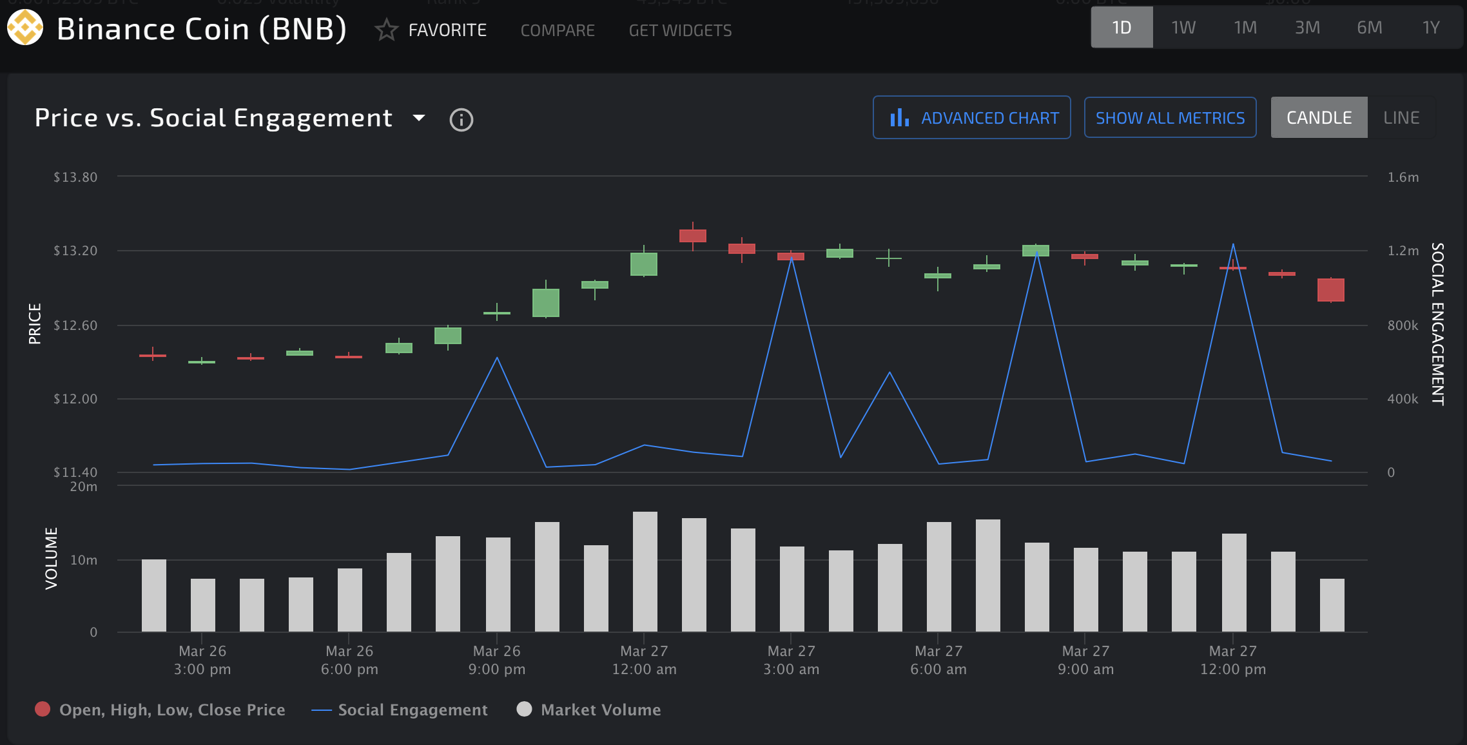1467x745 pixels.
Task: Click the $12.60 price axis label
Action: coord(75,325)
